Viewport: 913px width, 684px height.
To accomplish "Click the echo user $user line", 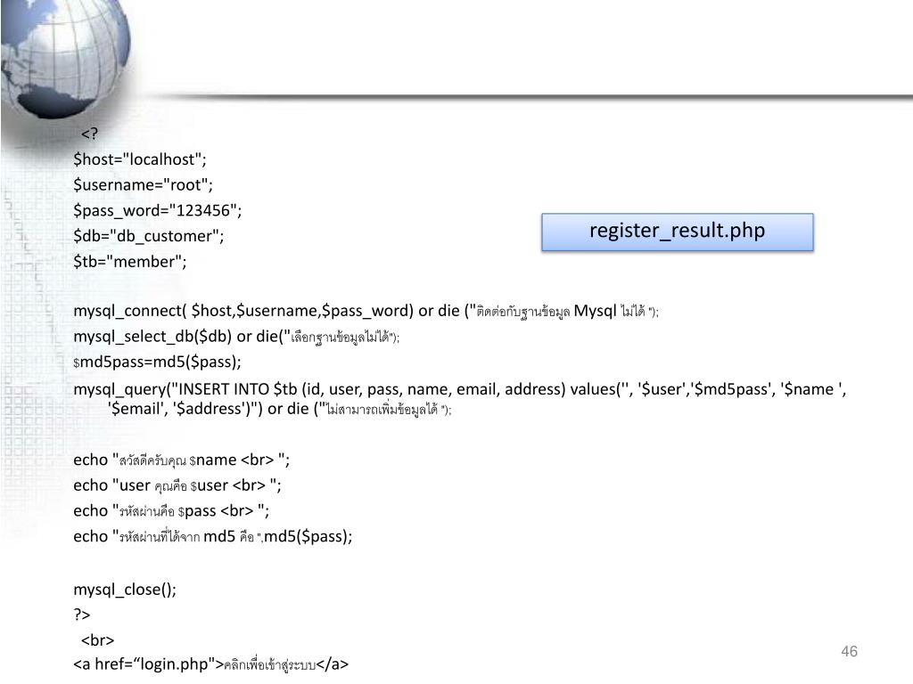I will 177,485.
